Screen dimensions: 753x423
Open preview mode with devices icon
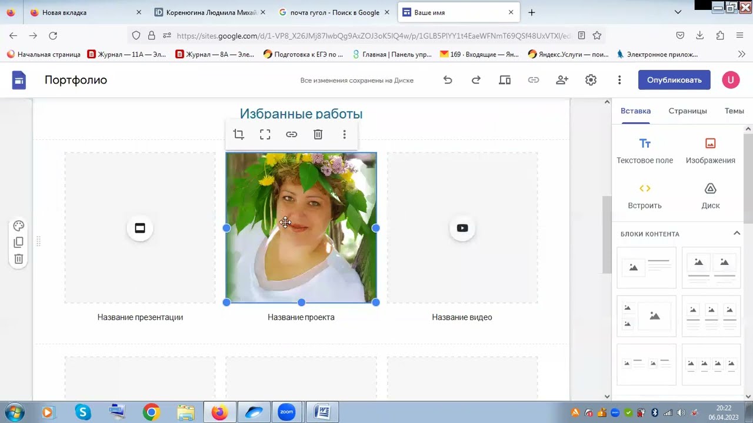[x=505, y=80]
